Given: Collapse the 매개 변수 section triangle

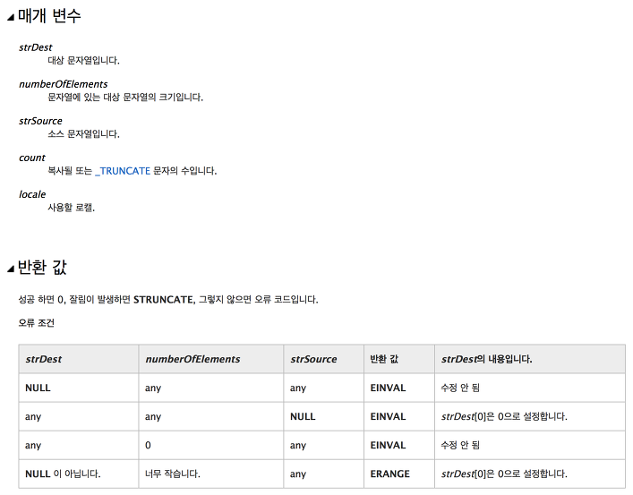Looking at the screenshot, I should point(11,17).
